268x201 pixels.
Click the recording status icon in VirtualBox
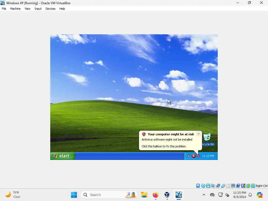click(238, 186)
